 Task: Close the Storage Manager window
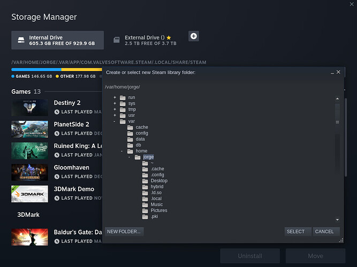[352, 4]
